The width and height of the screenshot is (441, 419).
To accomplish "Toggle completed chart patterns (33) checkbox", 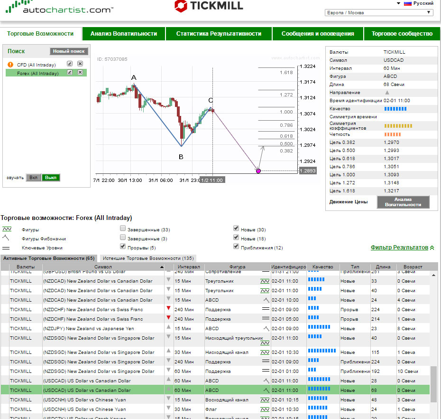I will pos(123,228).
